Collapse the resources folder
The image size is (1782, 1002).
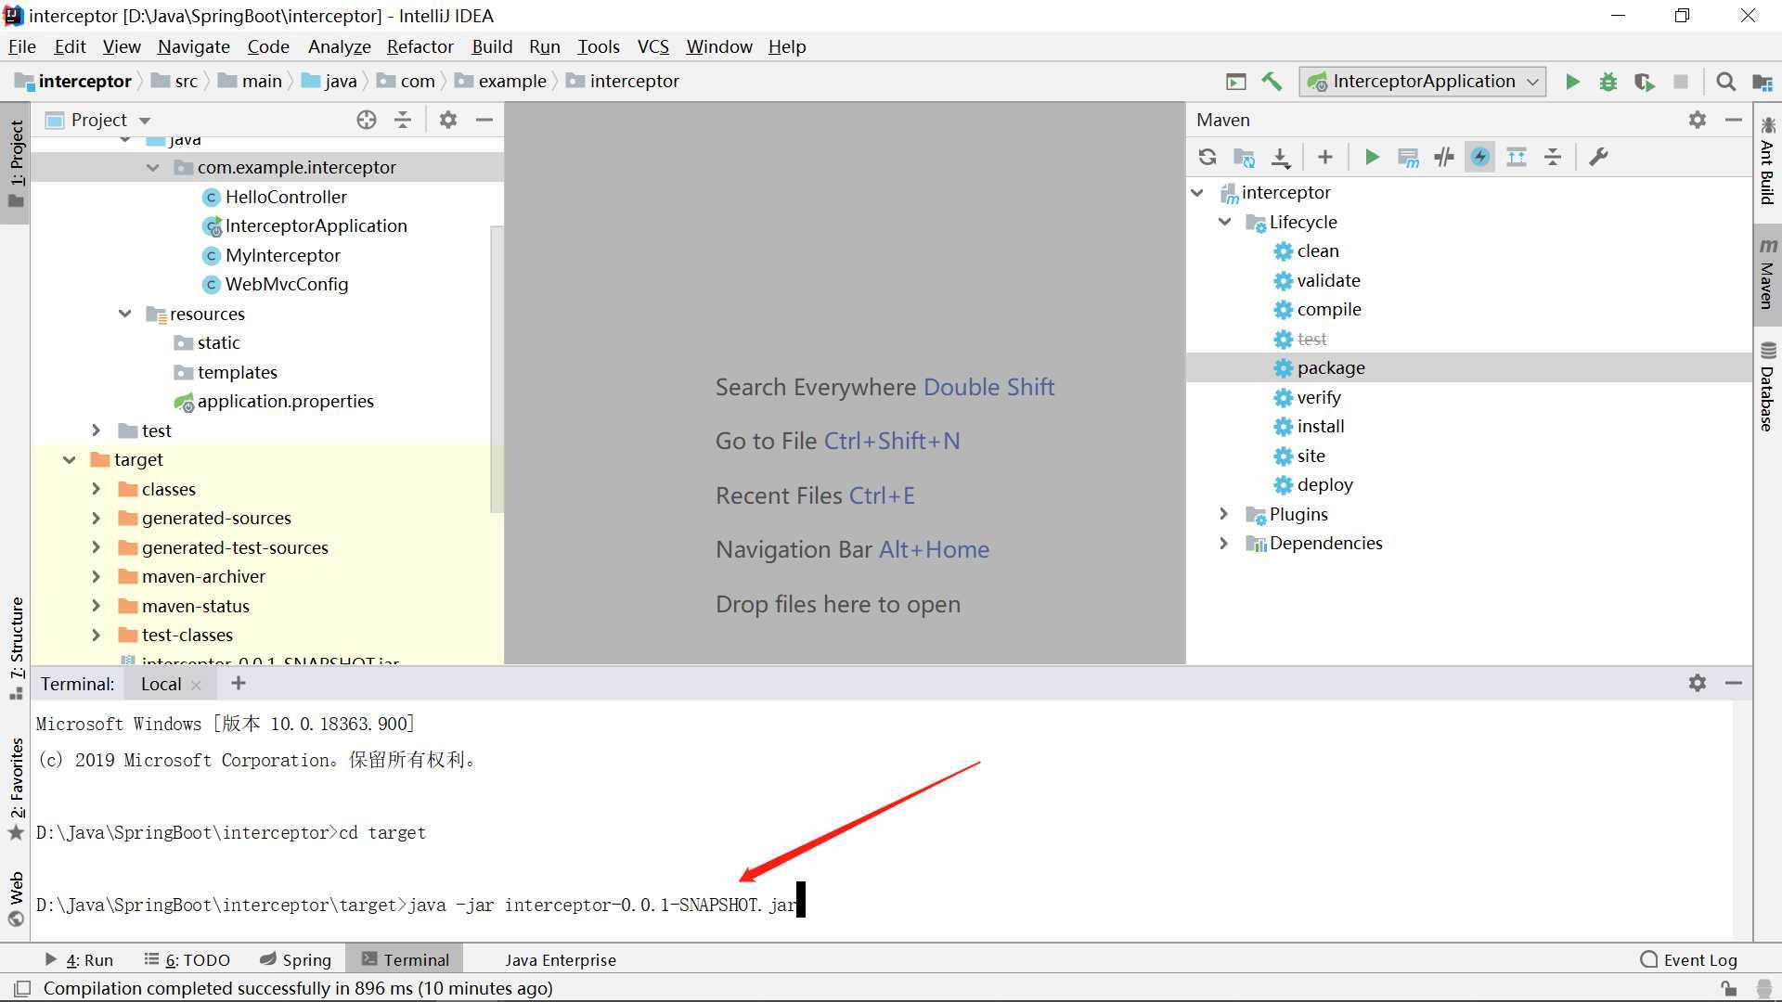125,314
